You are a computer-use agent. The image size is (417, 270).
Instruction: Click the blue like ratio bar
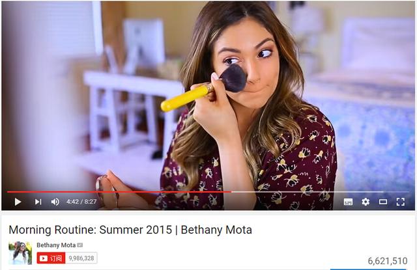pos(368,269)
